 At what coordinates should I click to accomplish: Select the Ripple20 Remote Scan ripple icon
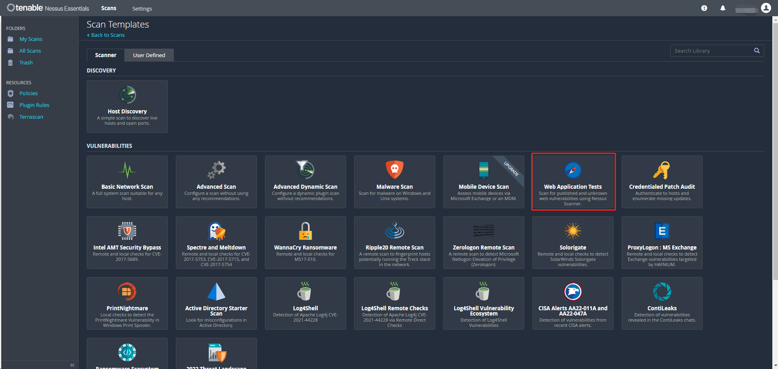tap(395, 231)
